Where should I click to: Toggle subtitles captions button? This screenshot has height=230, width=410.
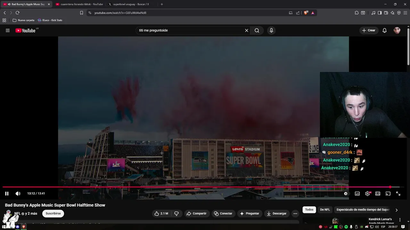357,194
